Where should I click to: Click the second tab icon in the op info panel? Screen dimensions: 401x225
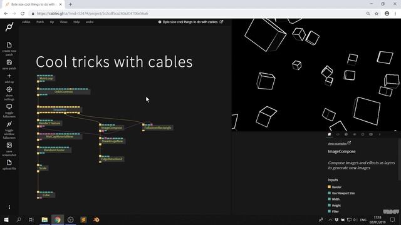click(x=338, y=134)
